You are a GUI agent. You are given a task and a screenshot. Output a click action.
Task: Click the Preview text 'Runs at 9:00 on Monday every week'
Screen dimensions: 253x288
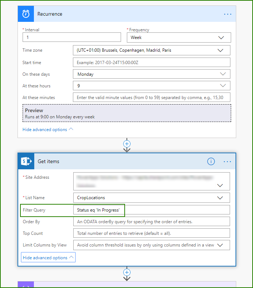click(x=60, y=117)
